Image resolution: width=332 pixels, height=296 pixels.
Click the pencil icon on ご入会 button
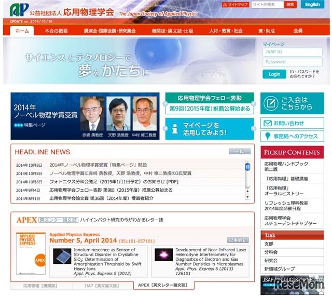click(271, 103)
